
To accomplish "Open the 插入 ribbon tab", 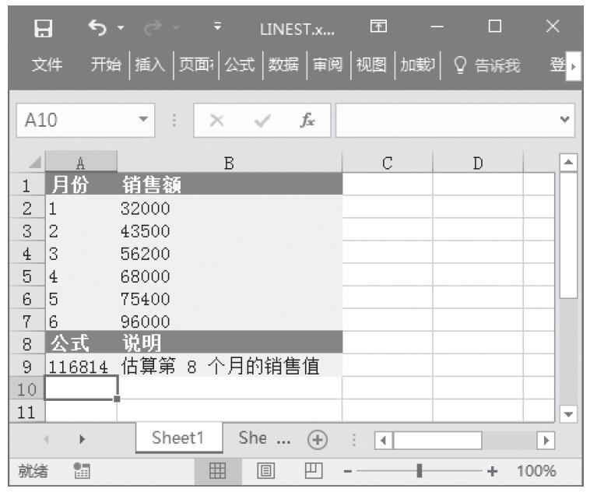I will click(x=152, y=66).
